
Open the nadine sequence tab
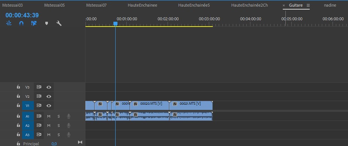(x=330, y=5)
